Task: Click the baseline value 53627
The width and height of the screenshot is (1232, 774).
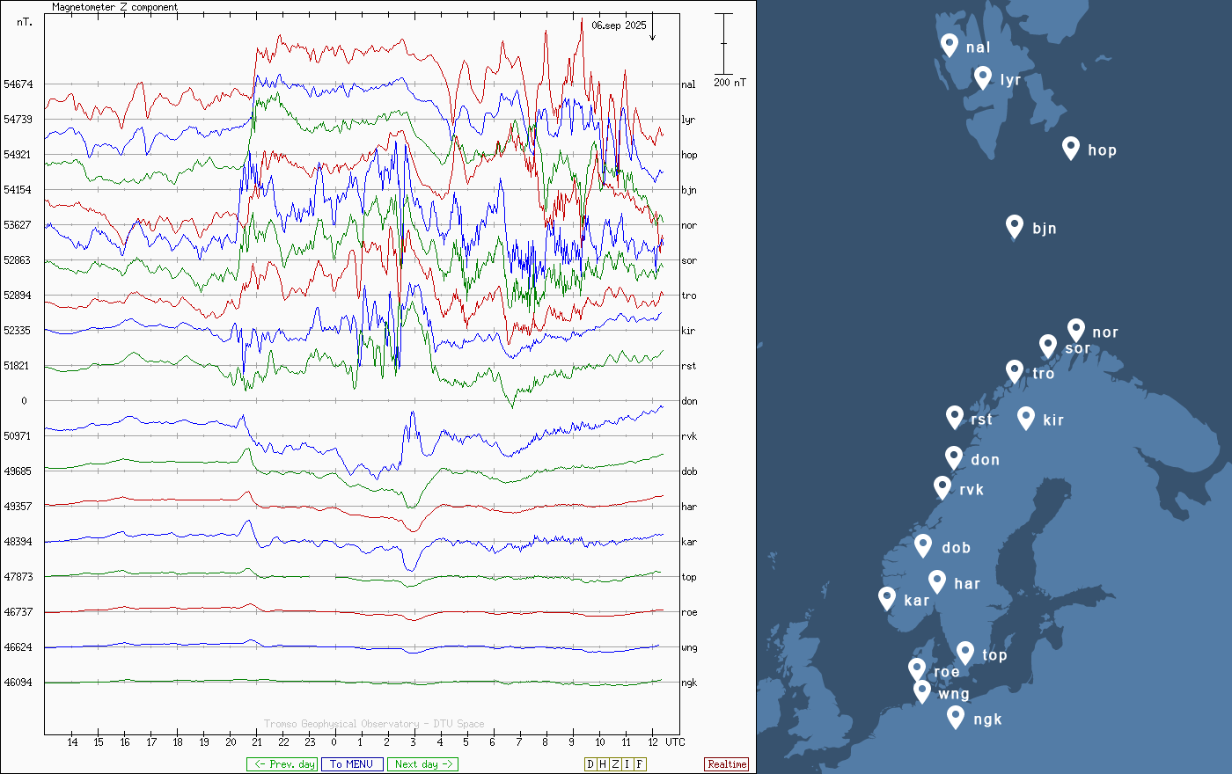Action: (18, 225)
